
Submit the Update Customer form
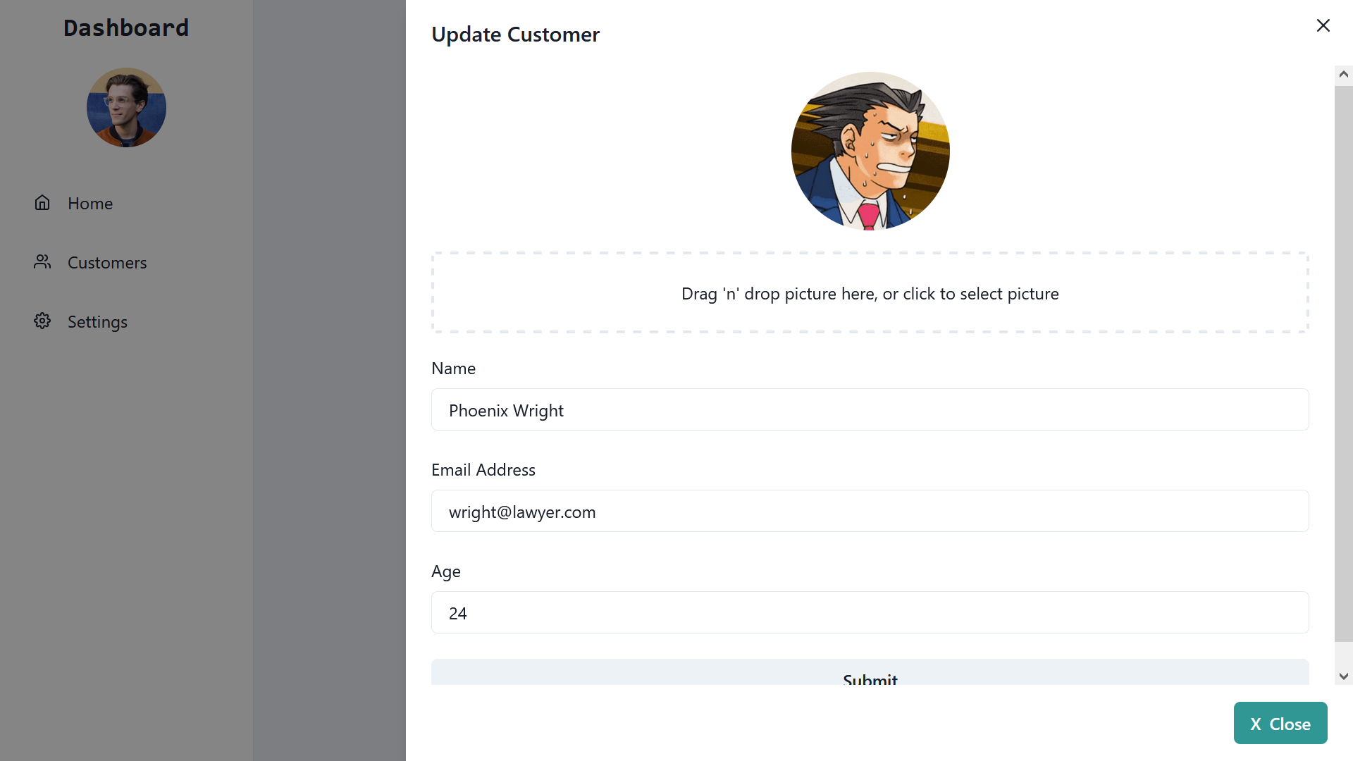coord(870,679)
